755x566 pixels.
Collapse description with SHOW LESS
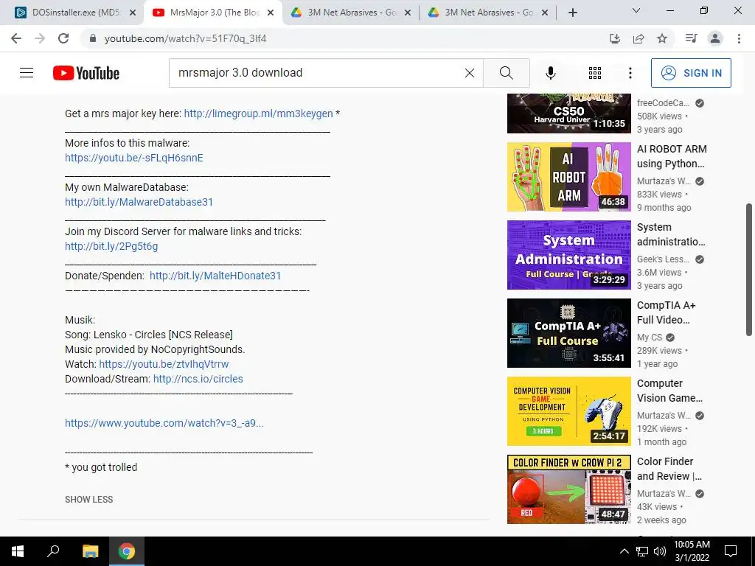coord(89,500)
